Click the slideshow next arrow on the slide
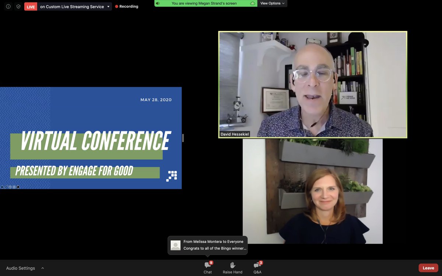The height and width of the screenshot is (276, 442). coord(18,187)
